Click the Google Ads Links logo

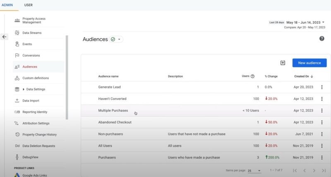[x=17, y=175]
